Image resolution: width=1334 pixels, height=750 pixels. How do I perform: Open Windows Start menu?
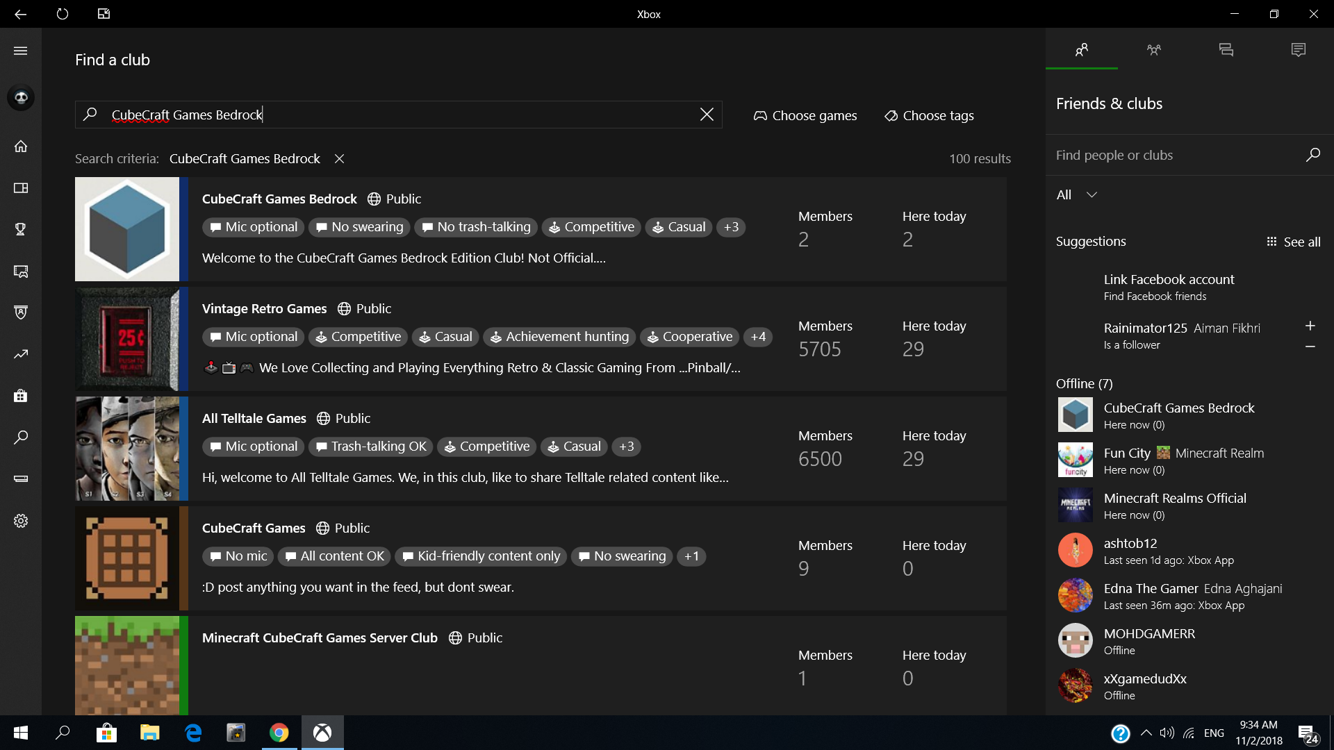click(x=20, y=733)
